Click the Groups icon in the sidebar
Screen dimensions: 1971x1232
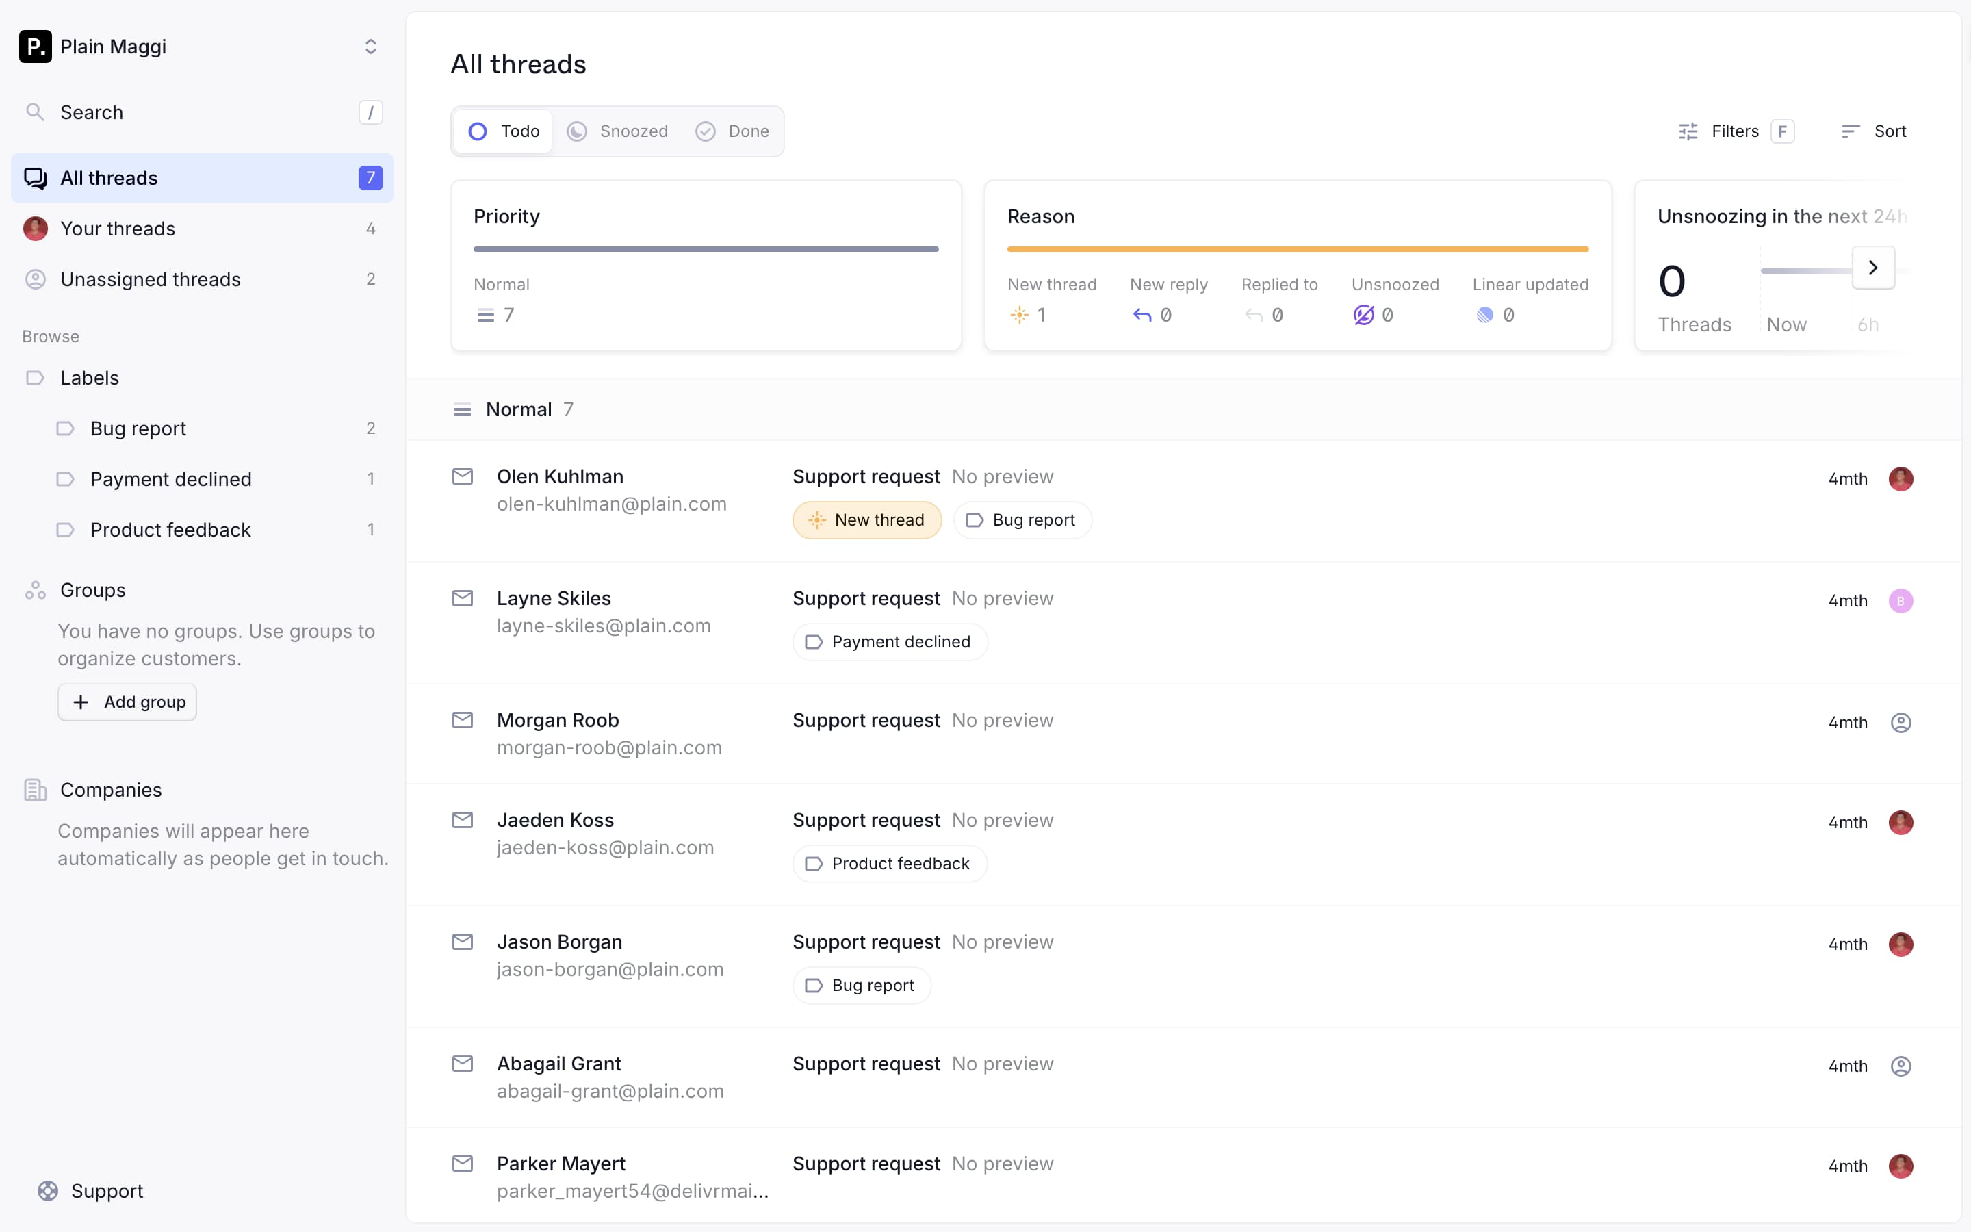(x=35, y=590)
